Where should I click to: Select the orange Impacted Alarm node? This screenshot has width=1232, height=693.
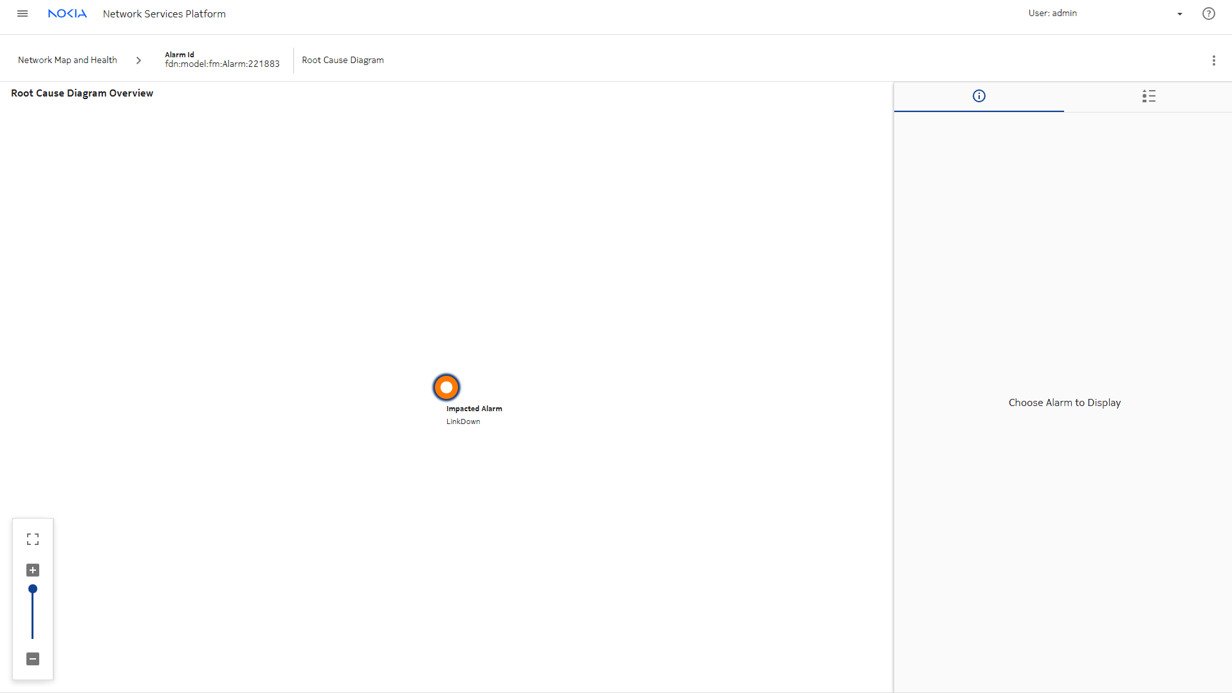(446, 387)
